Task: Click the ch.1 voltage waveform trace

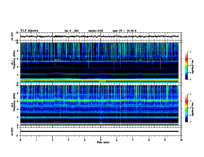Action: point(99,36)
